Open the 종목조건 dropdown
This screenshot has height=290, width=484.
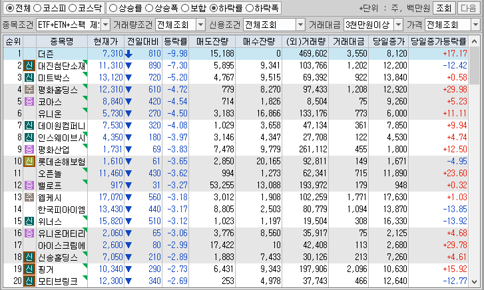pyautogui.click(x=105, y=25)
